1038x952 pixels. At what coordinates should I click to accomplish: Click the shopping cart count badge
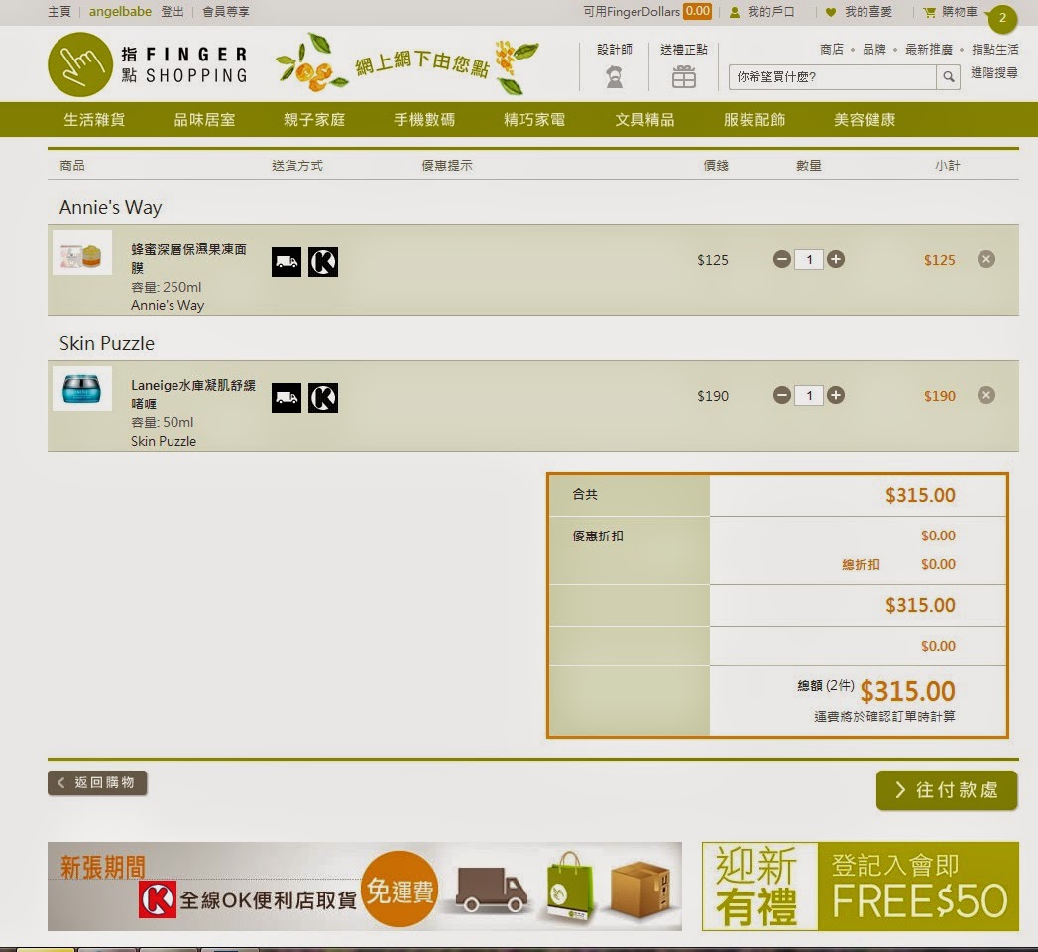tap(1002, 18)
